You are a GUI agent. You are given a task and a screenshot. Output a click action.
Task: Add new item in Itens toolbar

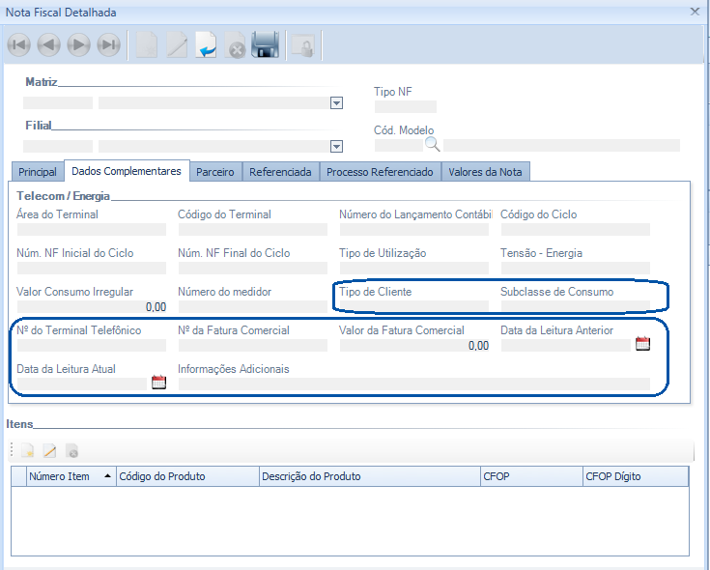28,450
